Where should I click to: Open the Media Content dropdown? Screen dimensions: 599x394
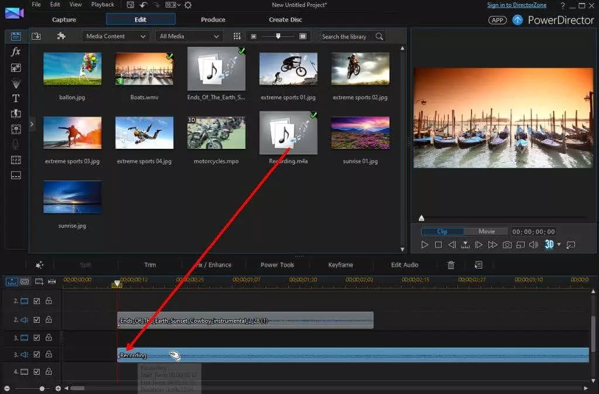115,36
